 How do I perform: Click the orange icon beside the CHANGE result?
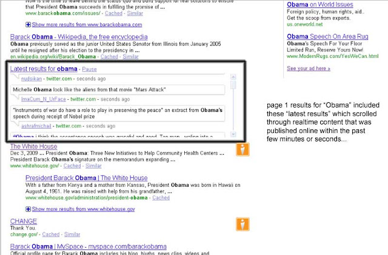point(242,224)
